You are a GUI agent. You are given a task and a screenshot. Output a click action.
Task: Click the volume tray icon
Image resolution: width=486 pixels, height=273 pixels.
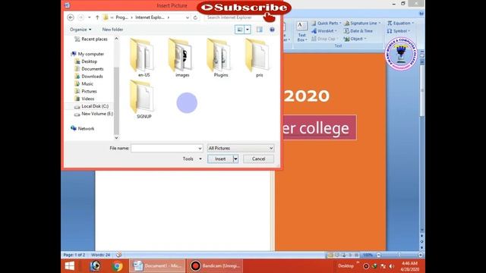[x=392, y=266]
